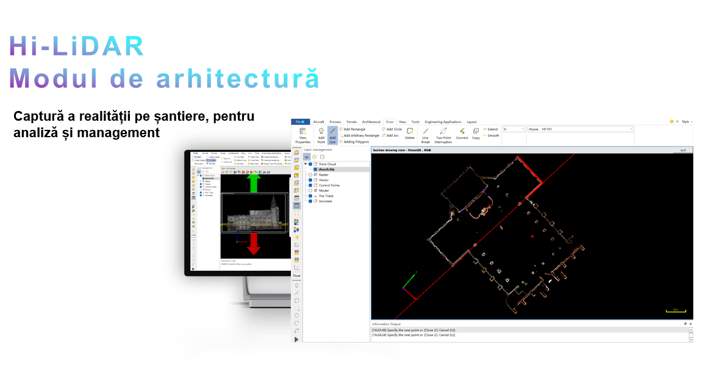Click the first Information Output log line
711x375 pixels.
click(x=530, y=330)
